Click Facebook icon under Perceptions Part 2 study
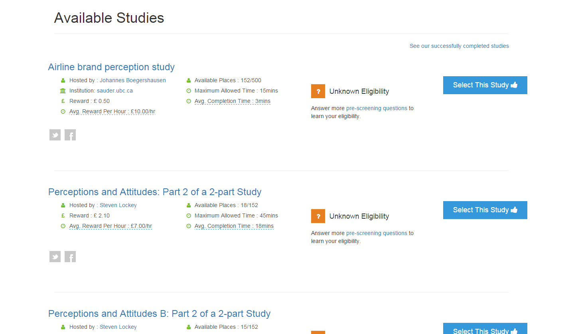This screenshot has height=334, width=576. (x=70, y=257)
